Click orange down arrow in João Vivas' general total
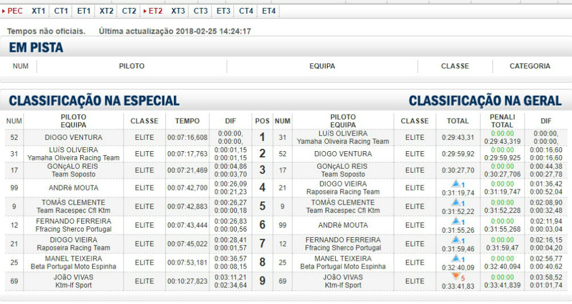 tap(456, 278)
